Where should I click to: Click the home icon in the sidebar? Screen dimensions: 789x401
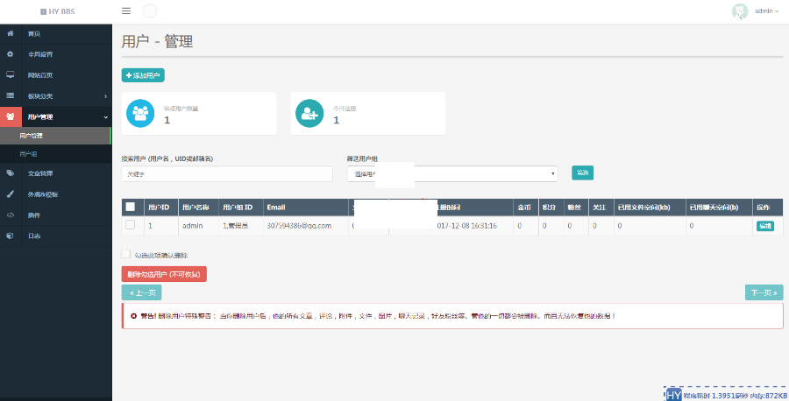pyautogui.click(x=10, y=33)
